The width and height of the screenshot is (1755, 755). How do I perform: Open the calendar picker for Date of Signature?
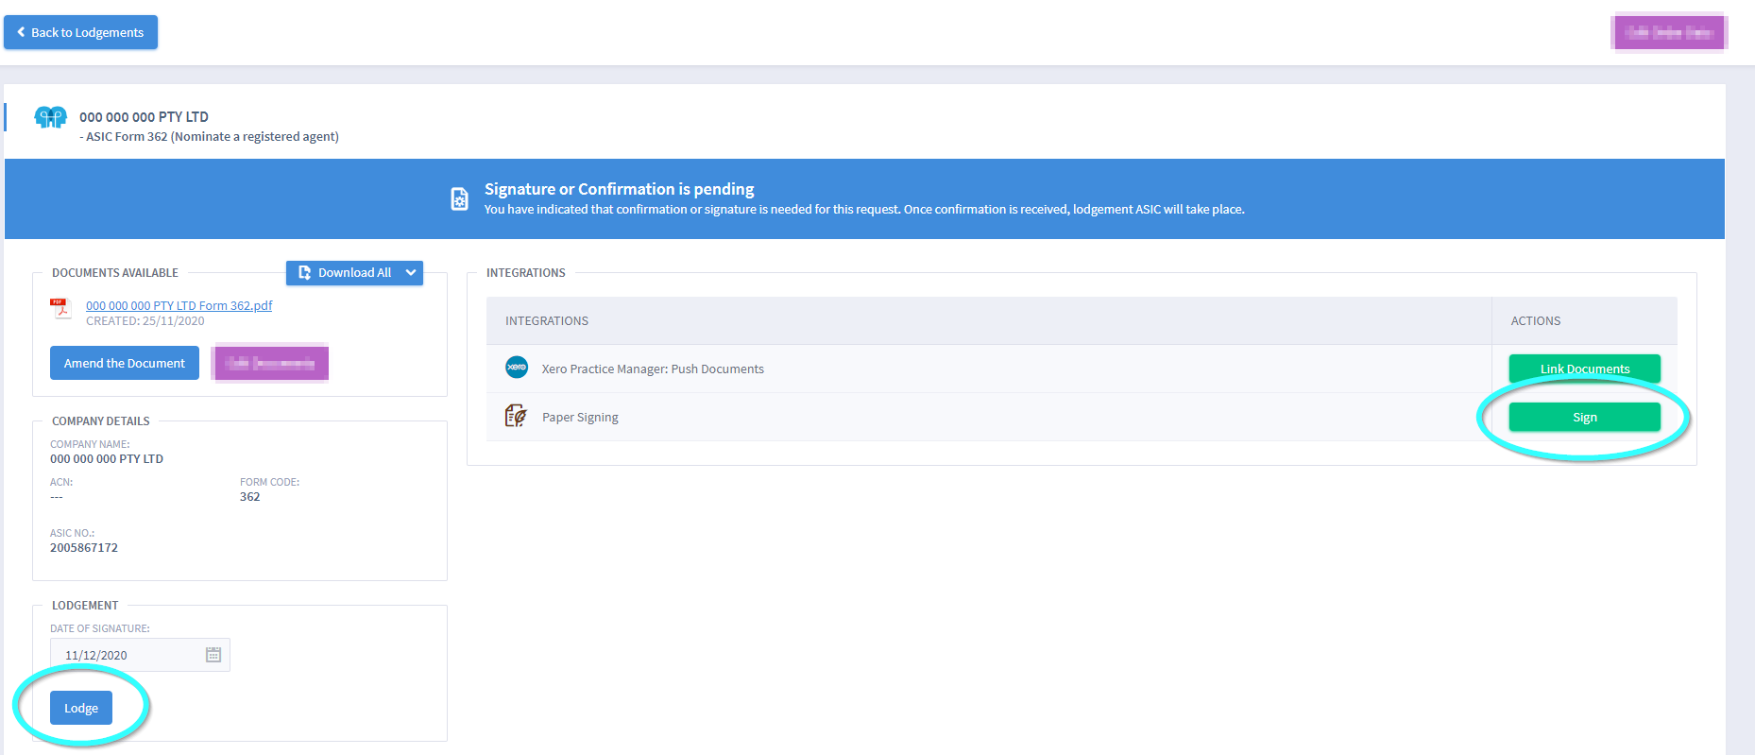click(213, 655)
